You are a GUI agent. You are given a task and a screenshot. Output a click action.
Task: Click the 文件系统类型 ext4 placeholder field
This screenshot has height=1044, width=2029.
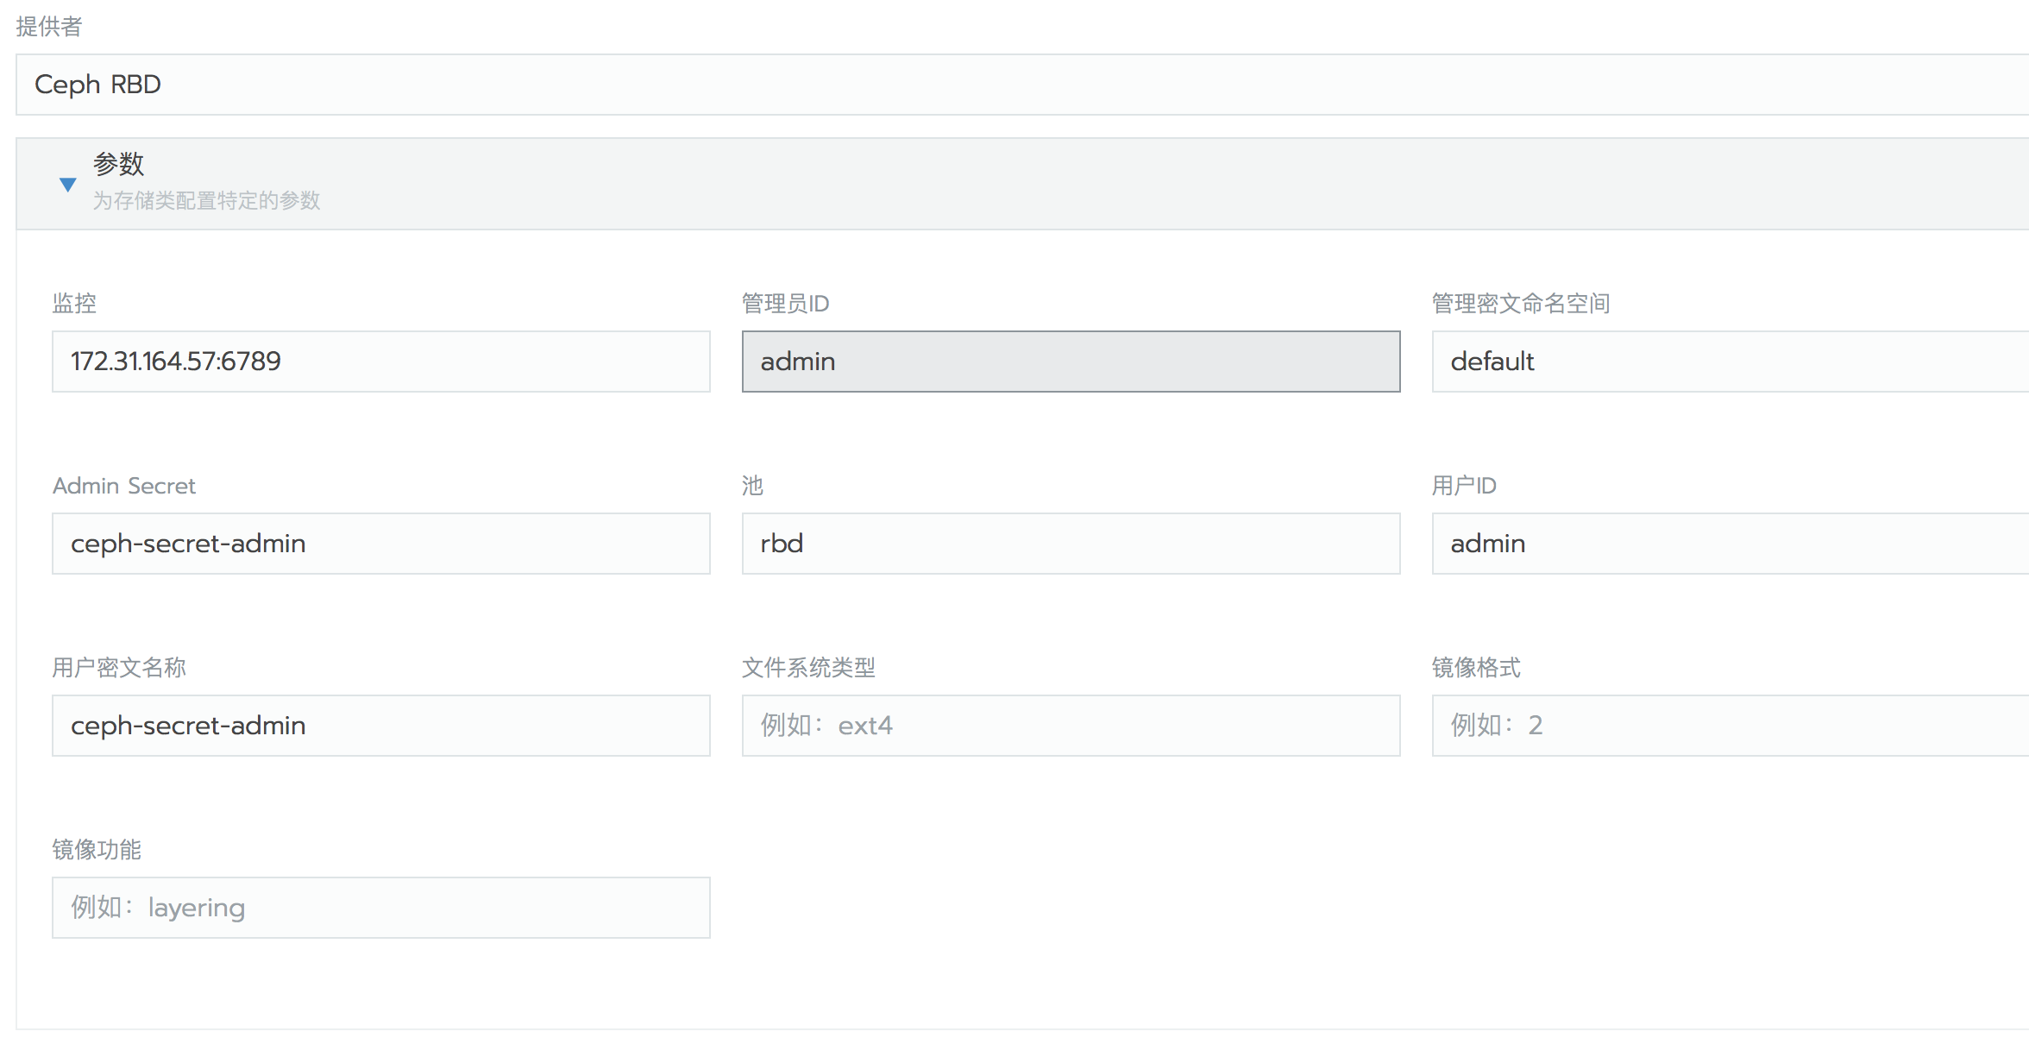click(1071, 726)
